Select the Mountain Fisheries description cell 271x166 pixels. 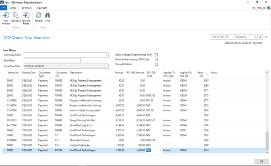(x=80, y=140)
